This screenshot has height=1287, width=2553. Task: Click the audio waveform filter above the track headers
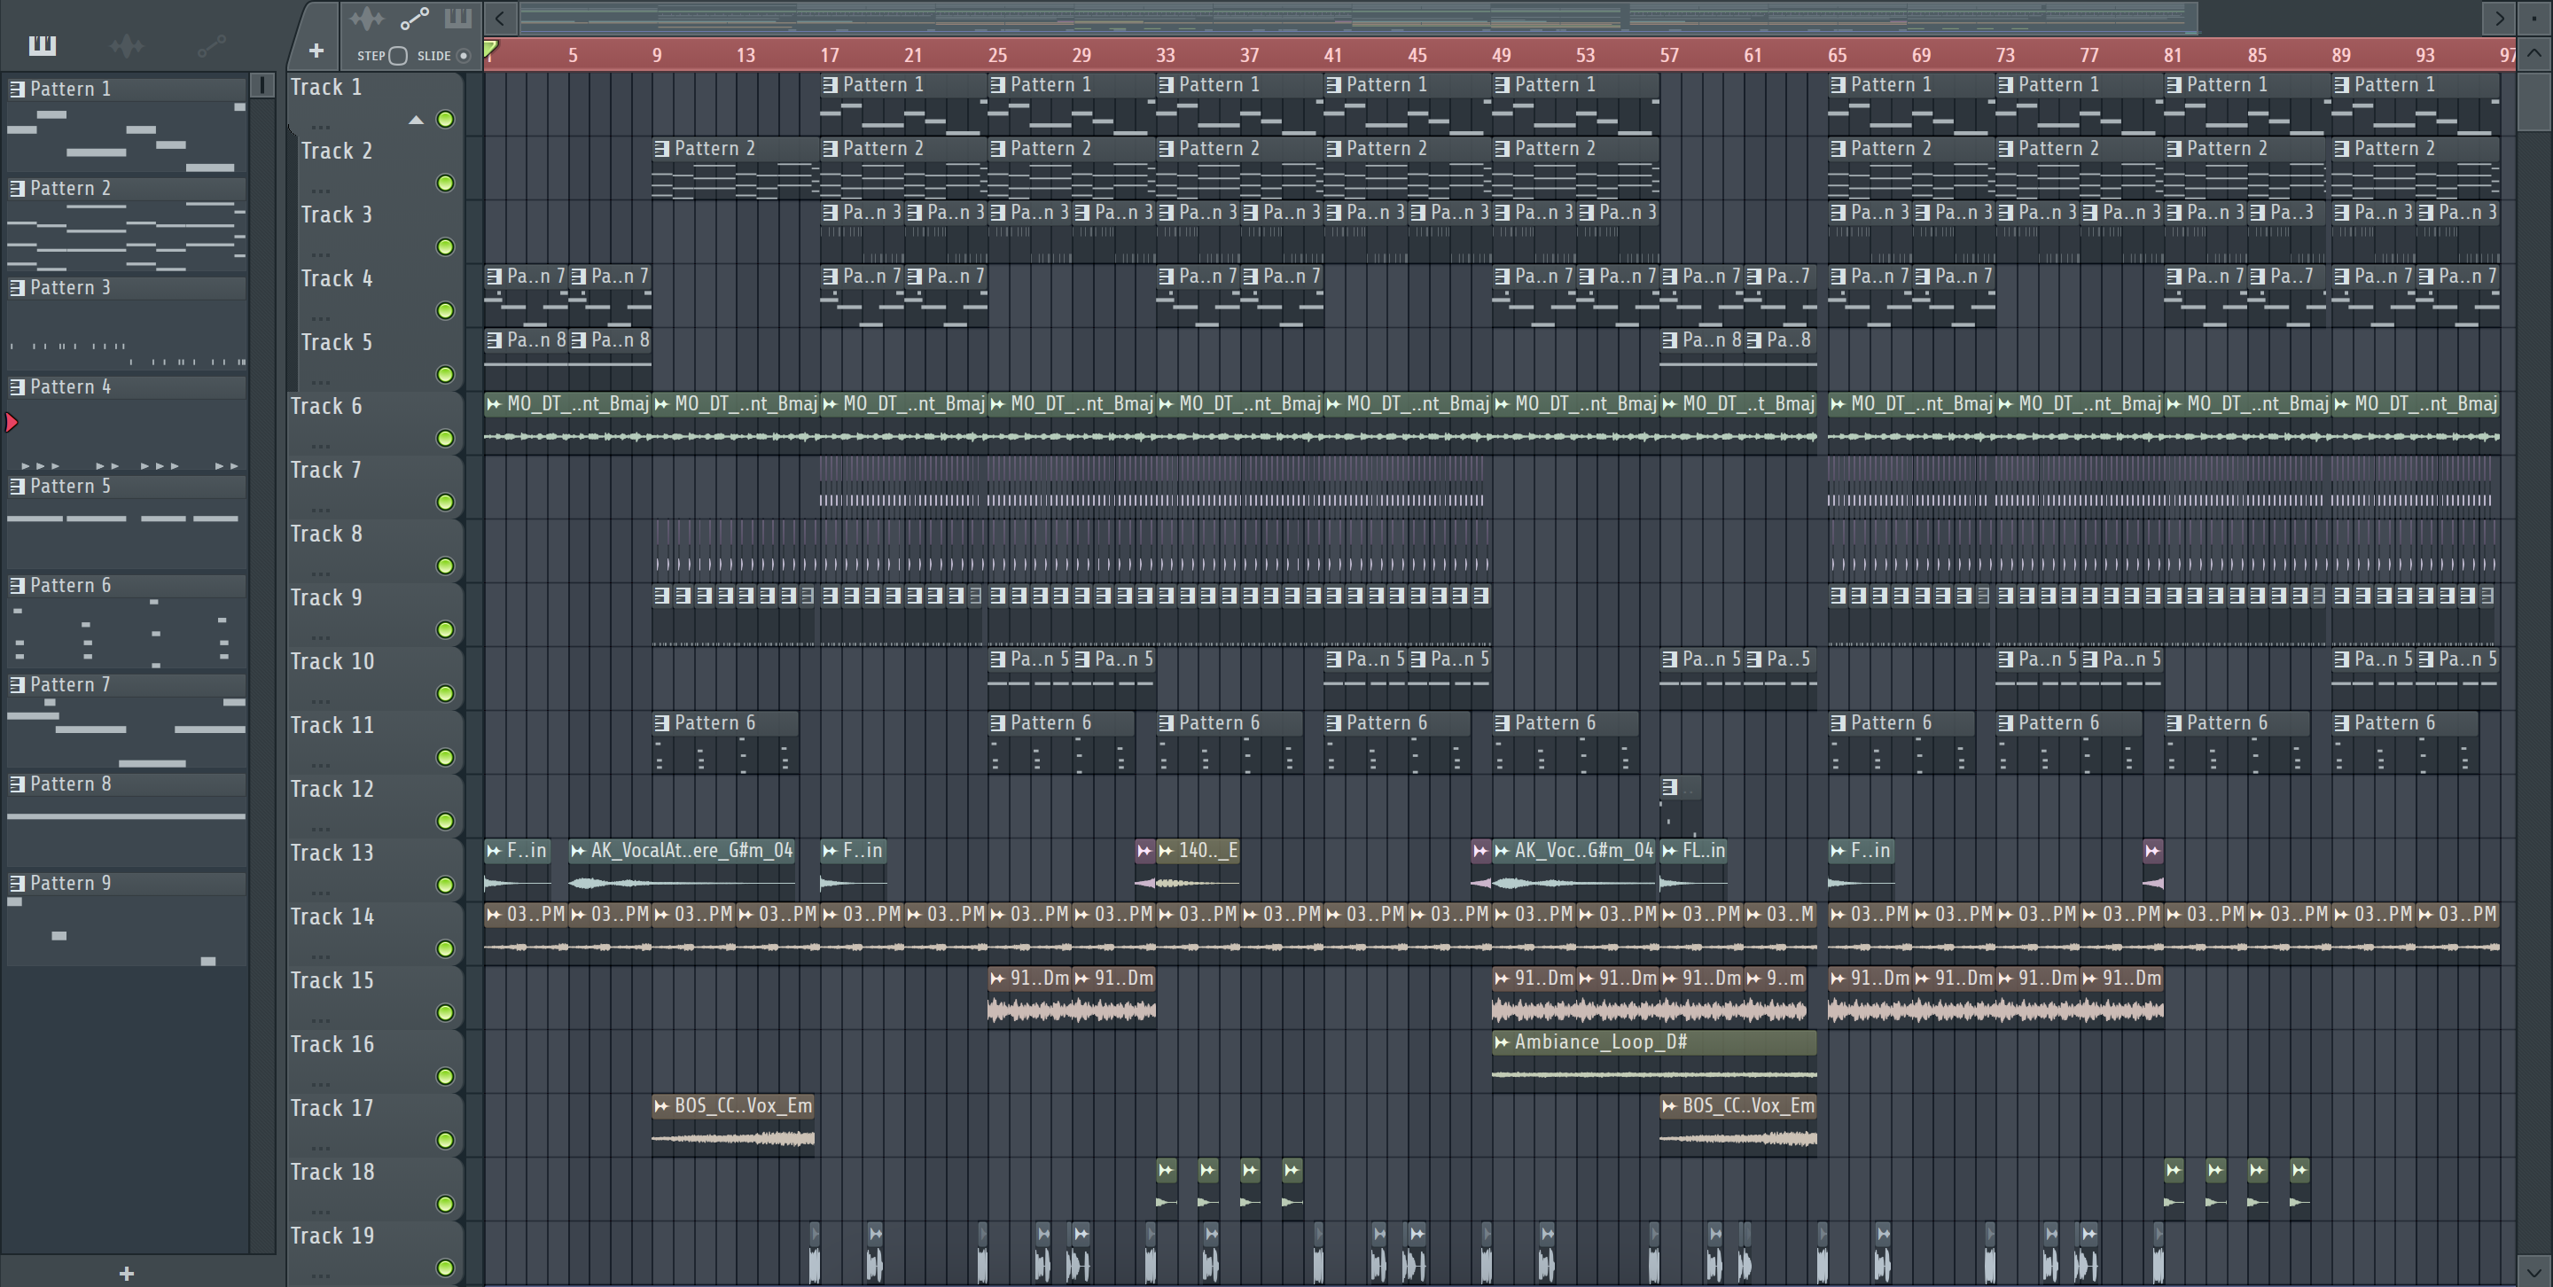click(x=367, y=18)
